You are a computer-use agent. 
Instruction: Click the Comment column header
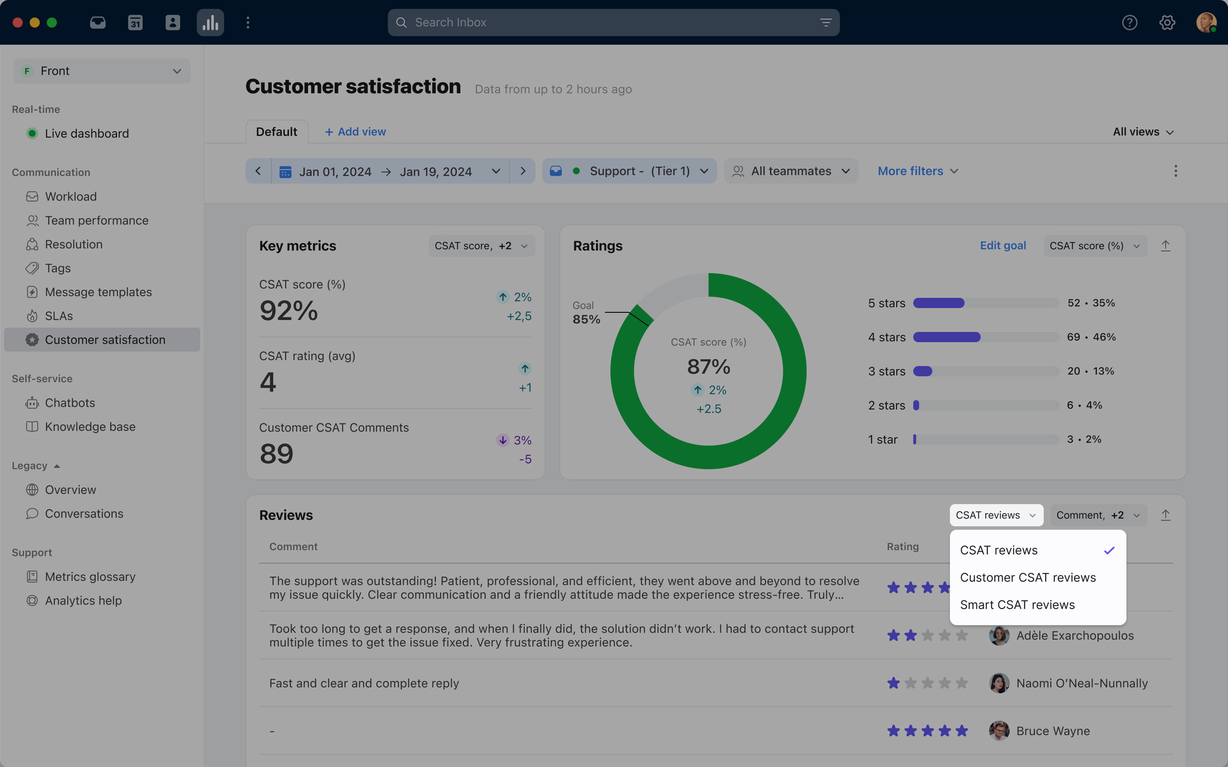[293, 546]
